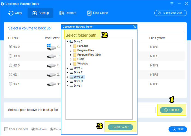This screenshot has width=191, height=136.
Task: Click the backup file path input field
Action: [108, 110]
